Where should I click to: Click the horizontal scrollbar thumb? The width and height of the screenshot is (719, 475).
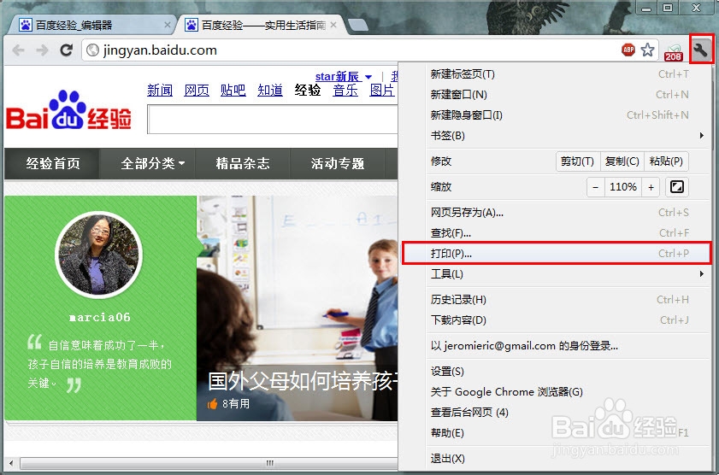point(211,463)
